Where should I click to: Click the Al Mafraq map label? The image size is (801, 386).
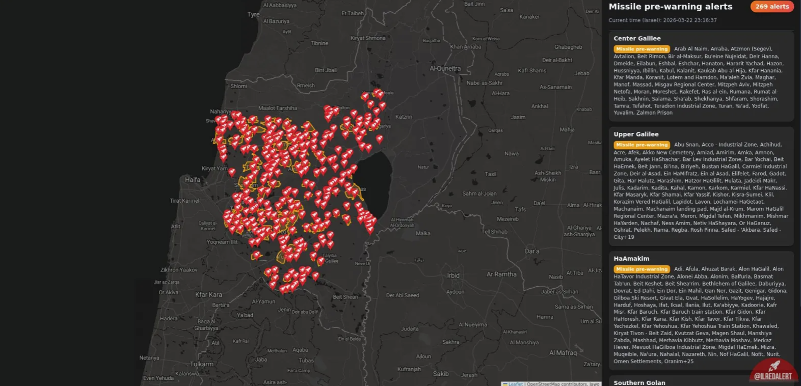(563, 352)
